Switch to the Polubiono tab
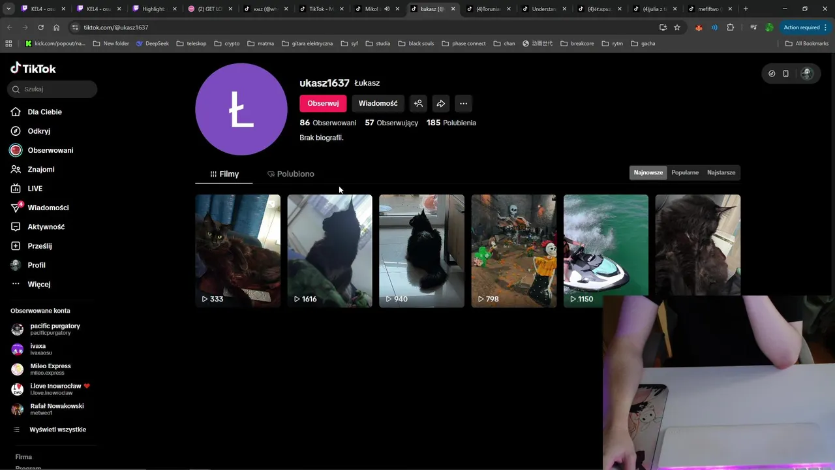835x470 pixels. point(290,174)
